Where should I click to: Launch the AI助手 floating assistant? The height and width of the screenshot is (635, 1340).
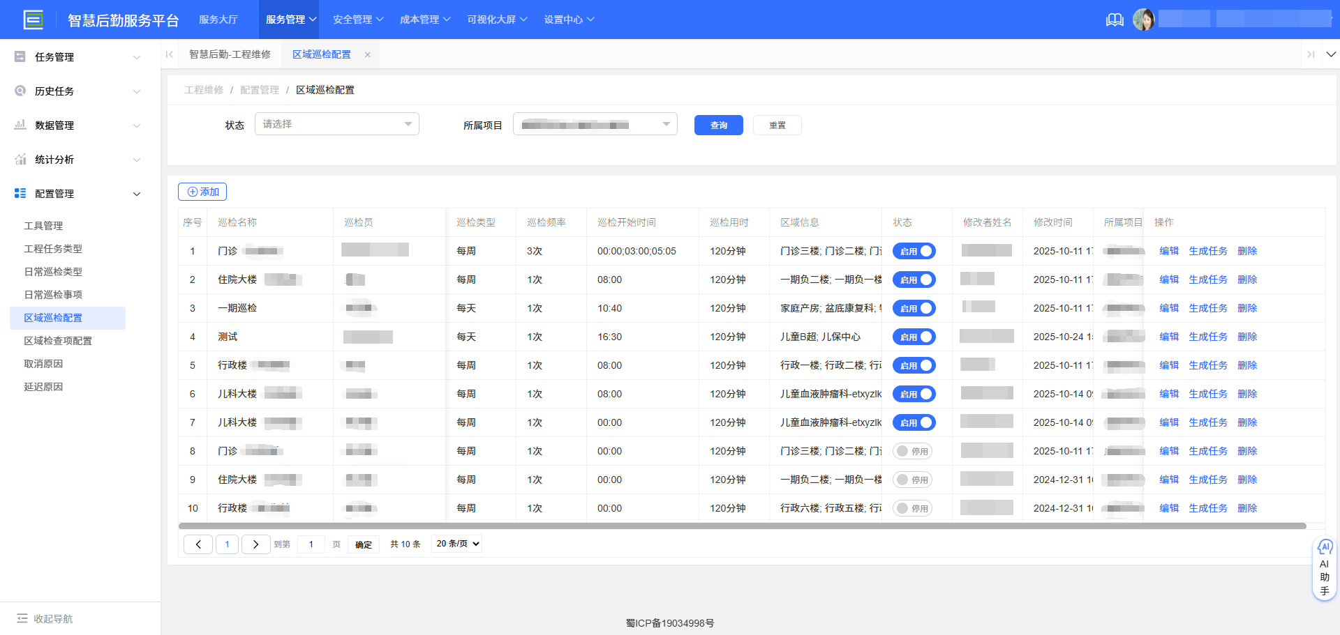[x=1325, y=568]
